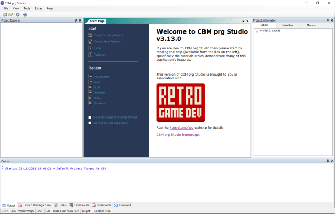Click the New Project toolbar icon
Screen dimensions: 335x214
(x=4, y=15)
